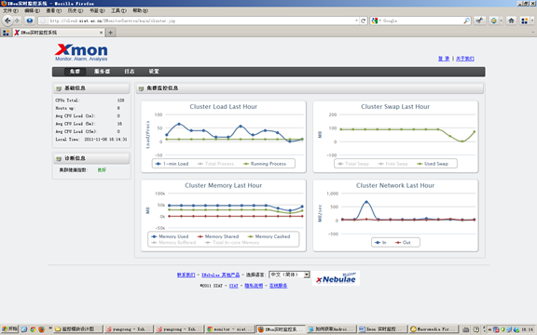Open the tab groups icon left of tabs
Image resolution: width=537 pixels, height=335 pixels.
(x=6, y=33)
